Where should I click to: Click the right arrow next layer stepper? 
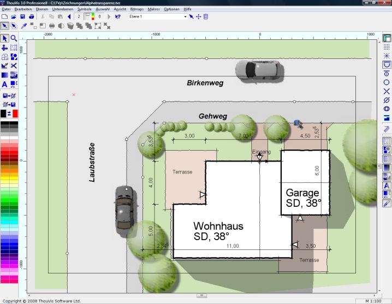point(109,17)
